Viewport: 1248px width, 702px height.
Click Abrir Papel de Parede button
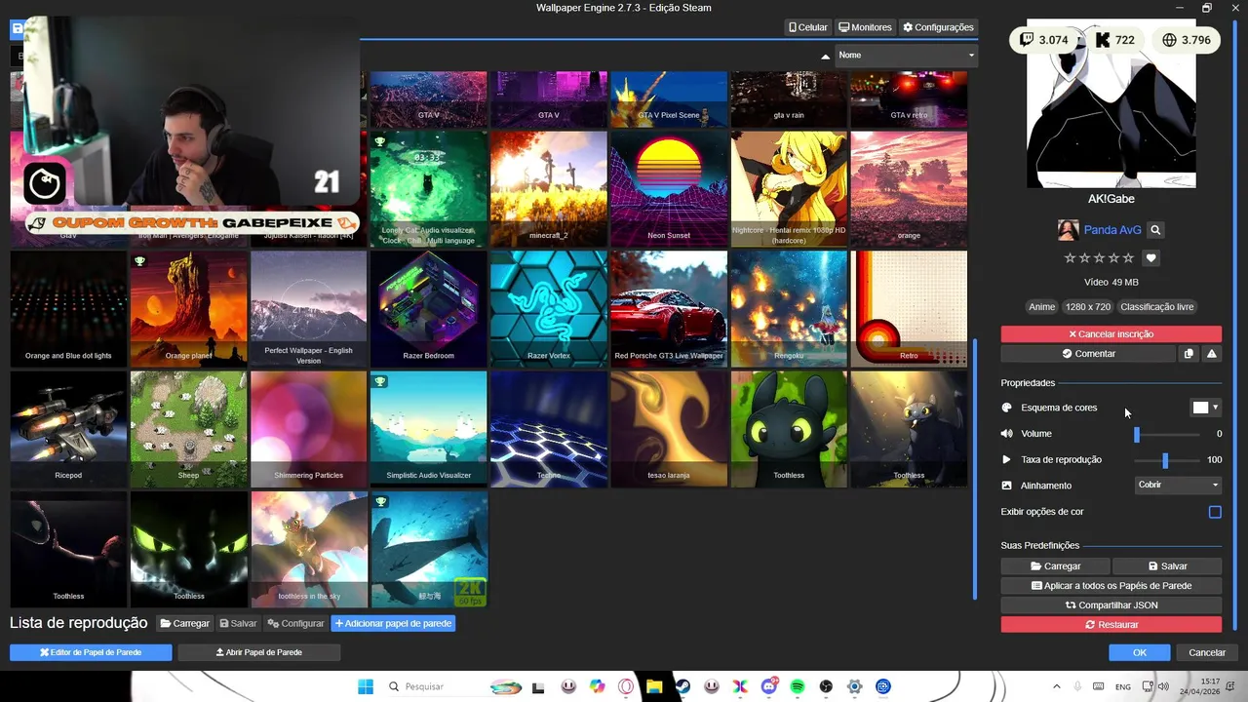(x=258, y=652)
